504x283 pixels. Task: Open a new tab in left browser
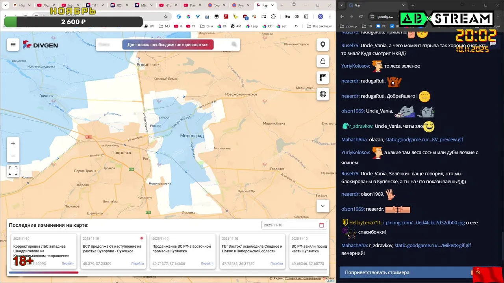(x=282, y=6)
